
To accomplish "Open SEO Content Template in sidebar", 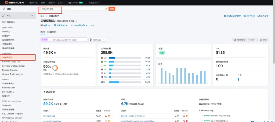I will coord(12,114).
